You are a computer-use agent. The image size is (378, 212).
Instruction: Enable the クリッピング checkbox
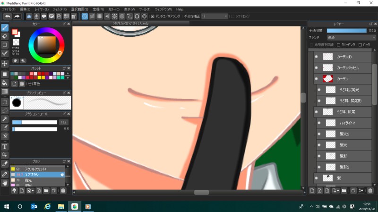(x=338, y=45)
